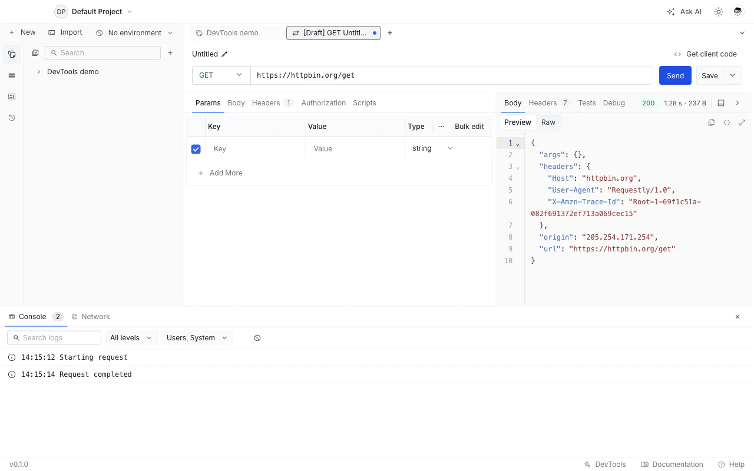Open params table more options ellipsis
The width and height of the screenshot is (754, 471).
click(x=441, y=127)
